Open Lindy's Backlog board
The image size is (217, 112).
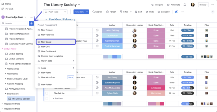tap(16, 54)
